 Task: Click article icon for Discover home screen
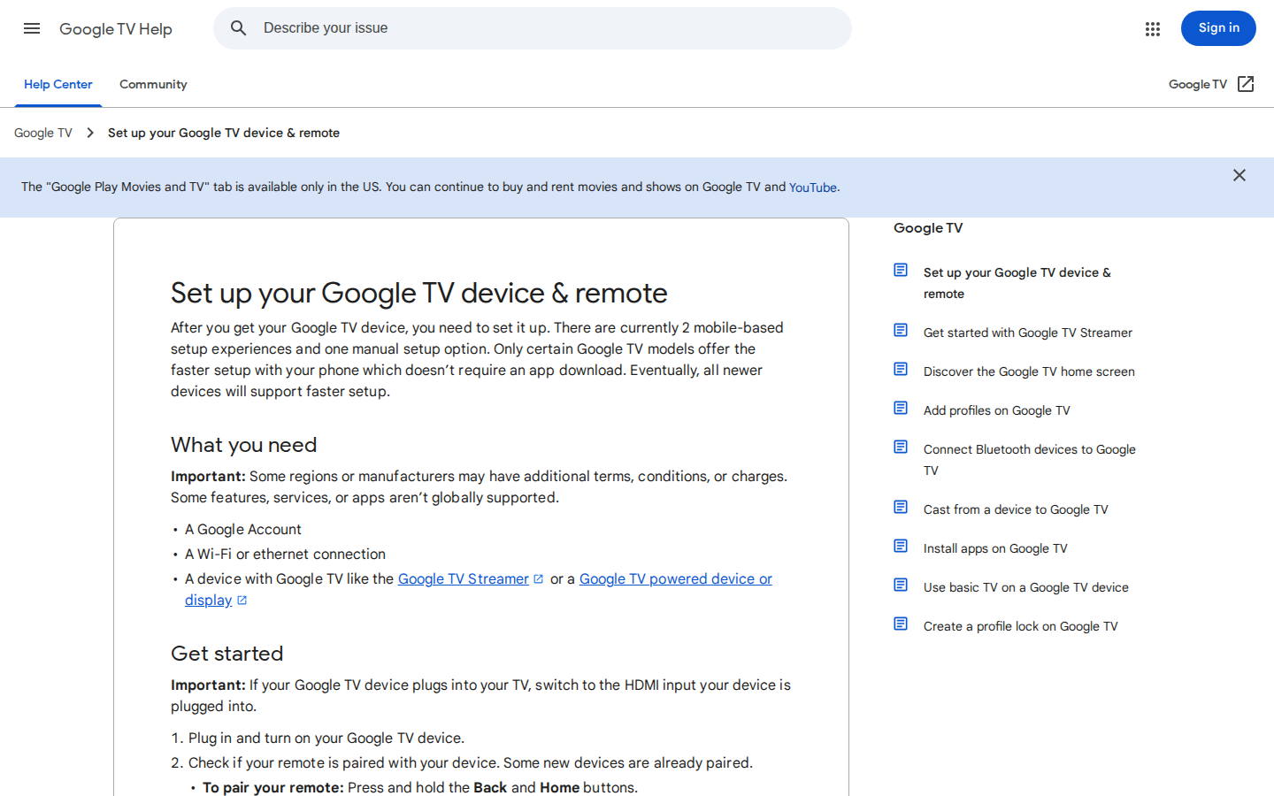(901, 369)
